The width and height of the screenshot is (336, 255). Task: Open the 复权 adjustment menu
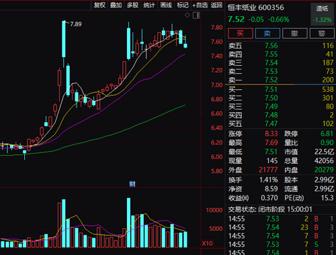click(99, 5)
